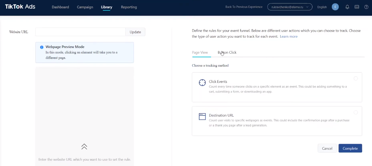
Task: Click the Click Events crosshair icon
Action: click(202, 82)
